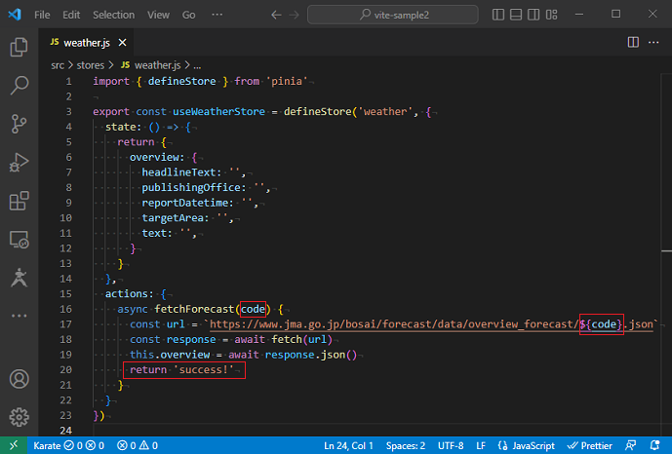672x454 pixels.
Task: Open the Edit menu
Action: (x=71, y=15)
